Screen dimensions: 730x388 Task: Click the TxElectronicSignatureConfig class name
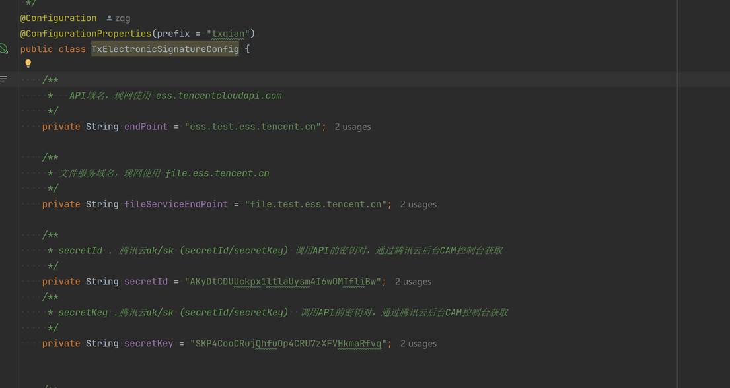click(164, 49)
